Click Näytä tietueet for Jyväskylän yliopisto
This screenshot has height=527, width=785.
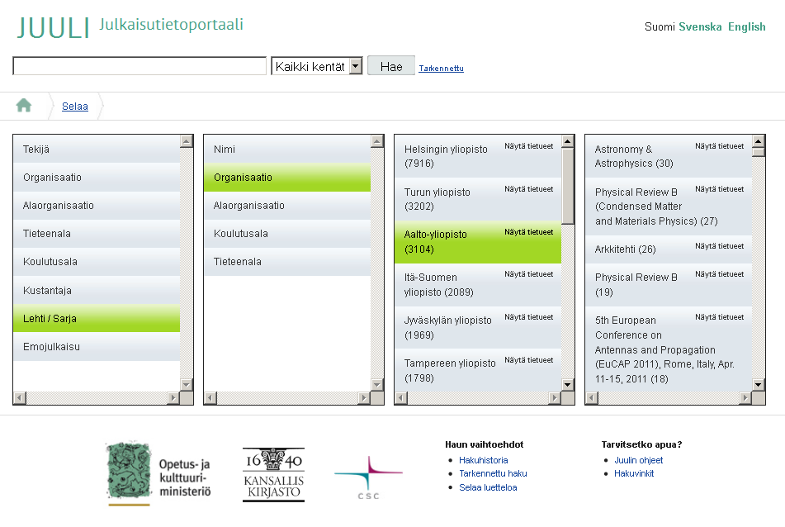tap(528, 317)
